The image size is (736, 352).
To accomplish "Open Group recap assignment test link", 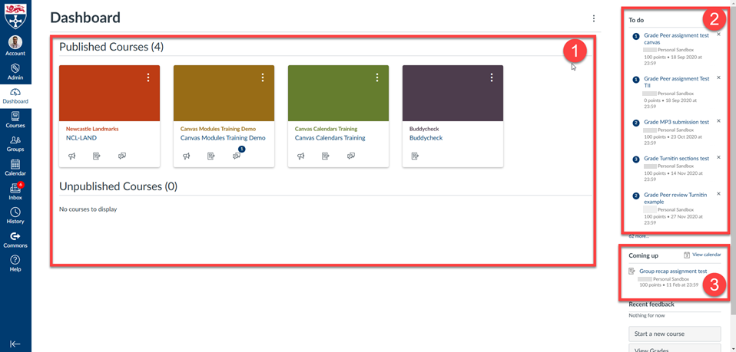I will pos(673,271).
